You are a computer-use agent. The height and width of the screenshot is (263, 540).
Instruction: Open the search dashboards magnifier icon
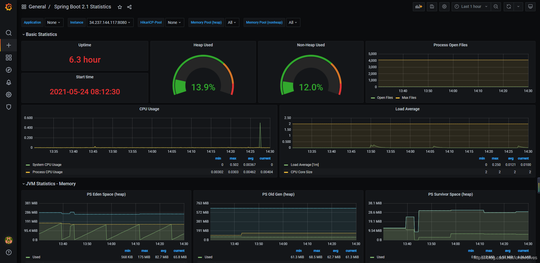[9, 33]
